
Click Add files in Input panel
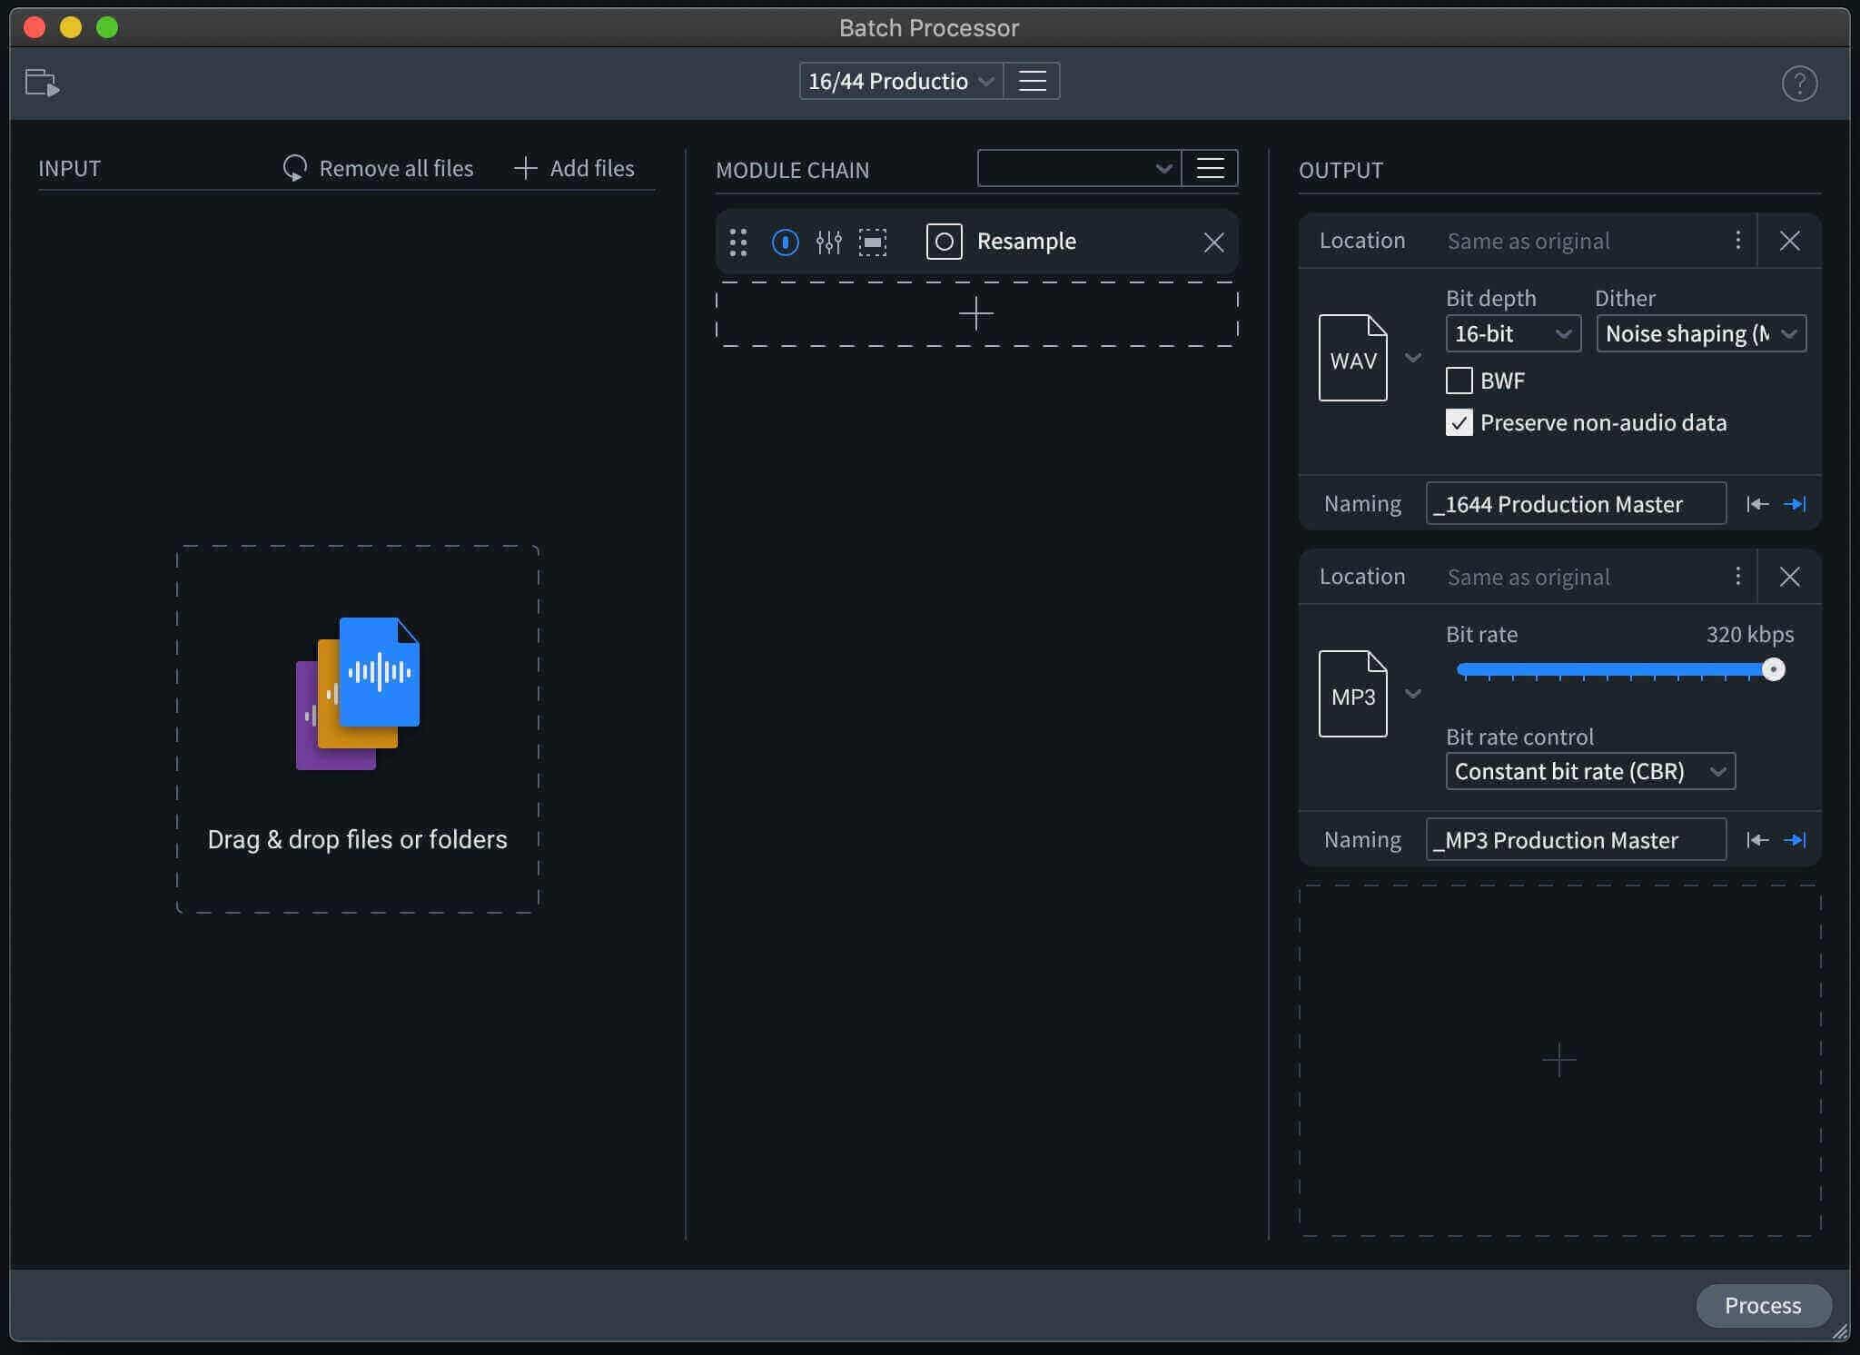574,168
